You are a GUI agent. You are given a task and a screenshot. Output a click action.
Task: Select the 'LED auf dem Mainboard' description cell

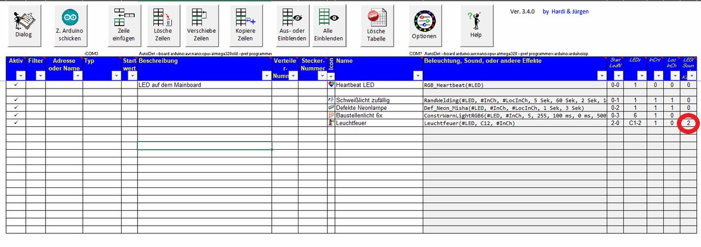pyautogui.click(x=204, y=85)
